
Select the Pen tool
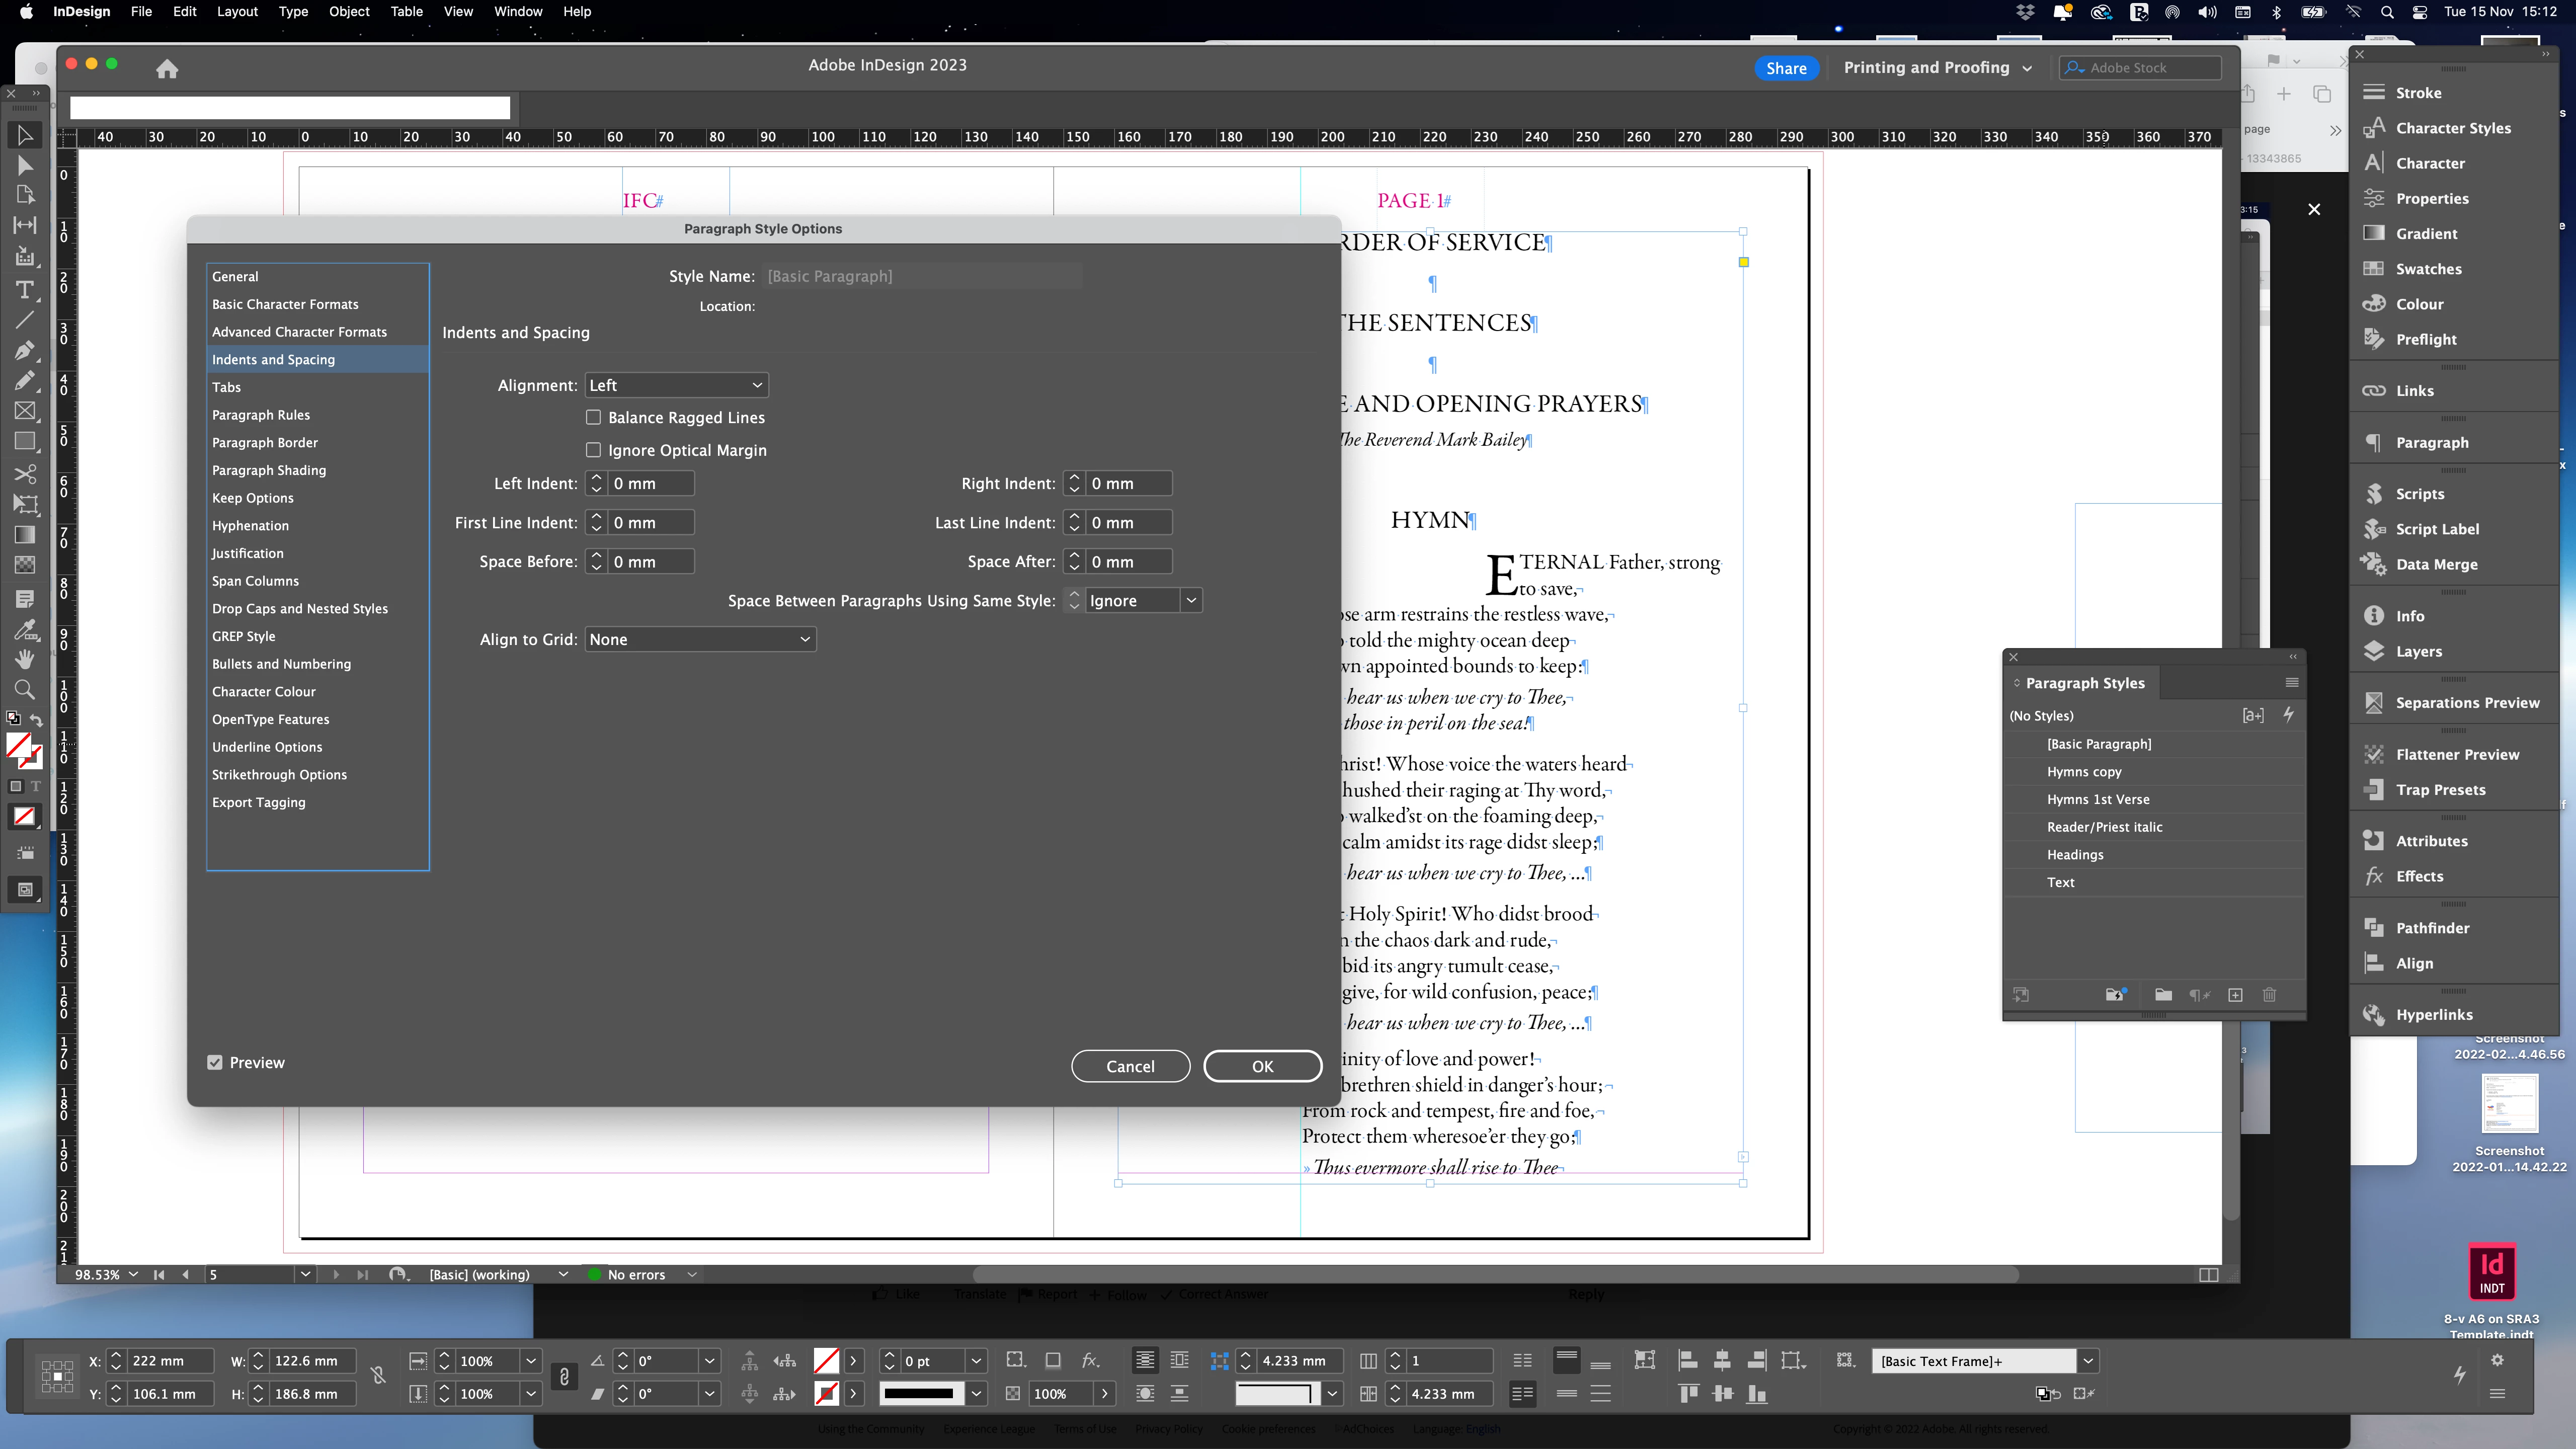point(25,350)
